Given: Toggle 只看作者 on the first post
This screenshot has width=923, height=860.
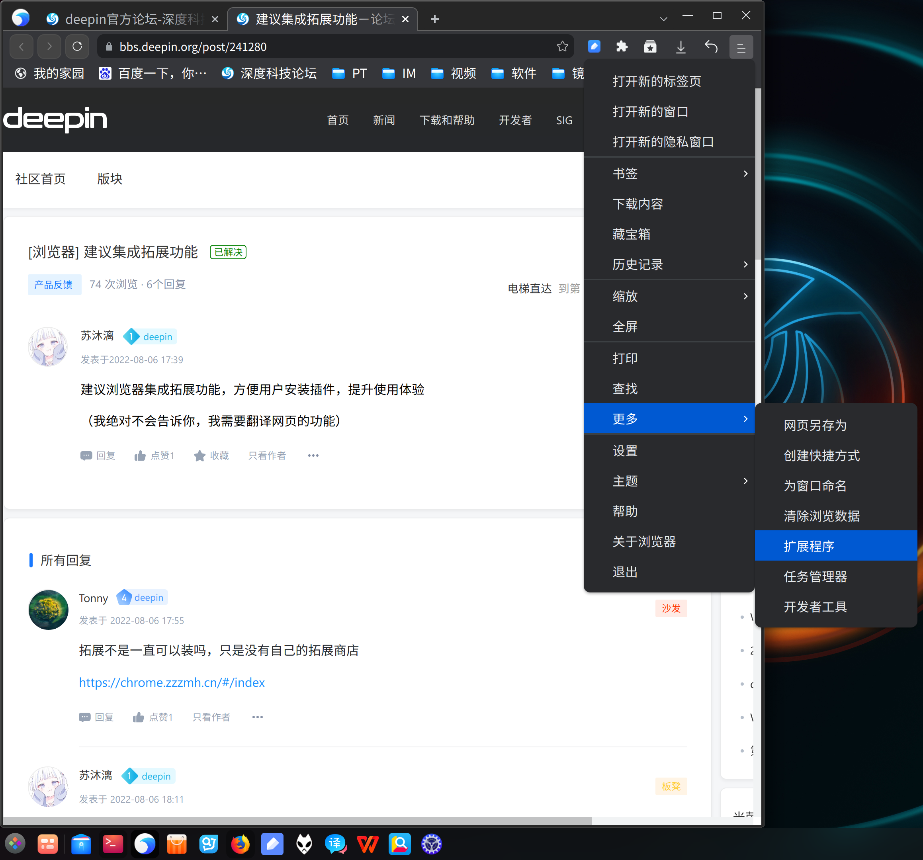Looking at the screenshot, I should click(x=267, y=455).
